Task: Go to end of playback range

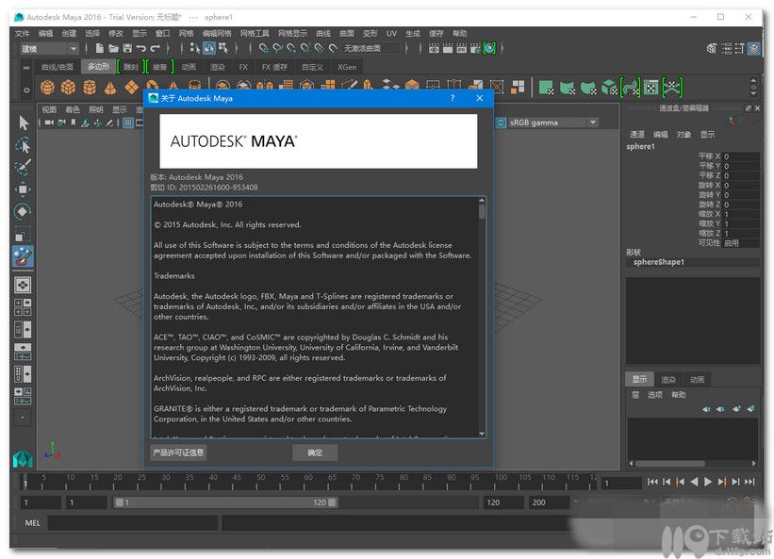Action: pyautogui.click(x=749, y=482)
